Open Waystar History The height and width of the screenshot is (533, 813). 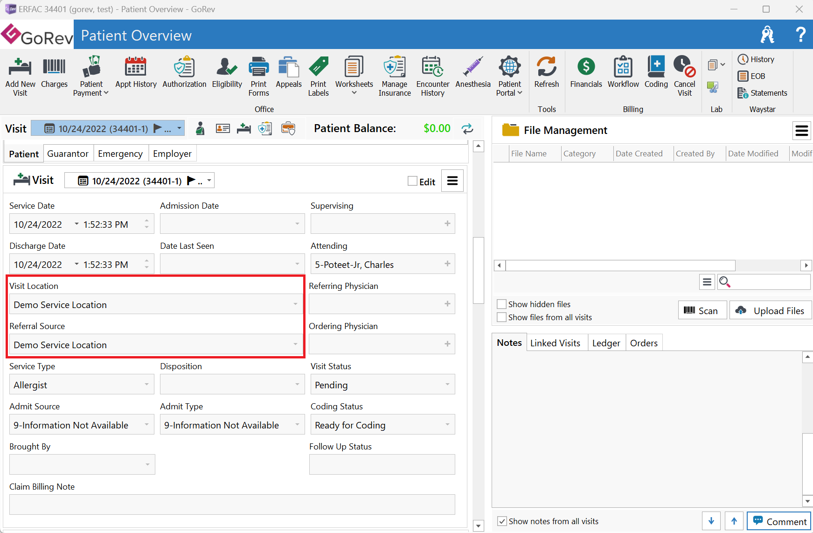[756, 59]
